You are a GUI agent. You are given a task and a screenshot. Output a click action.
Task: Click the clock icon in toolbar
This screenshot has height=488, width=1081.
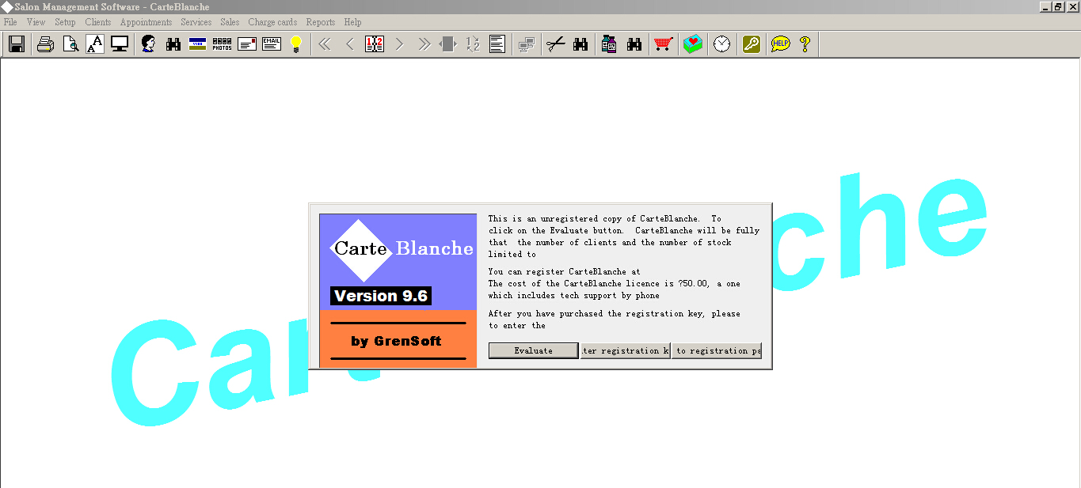tap(721, 44)
